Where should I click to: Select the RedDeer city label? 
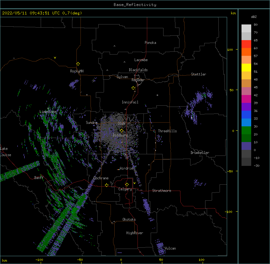tap(138, 80)
